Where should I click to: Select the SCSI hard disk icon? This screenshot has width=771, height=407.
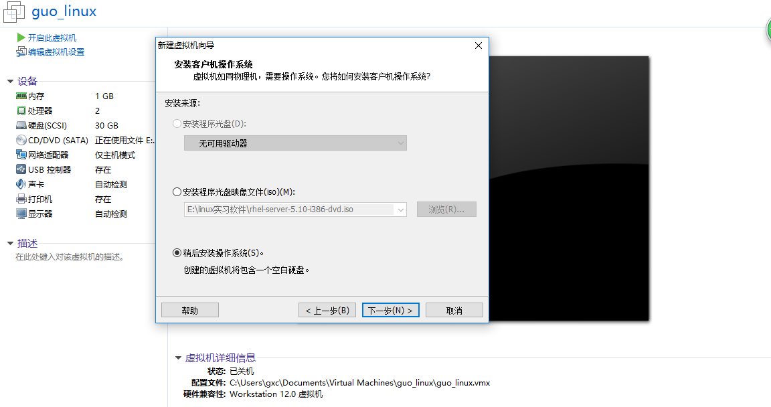pos(21,125)
